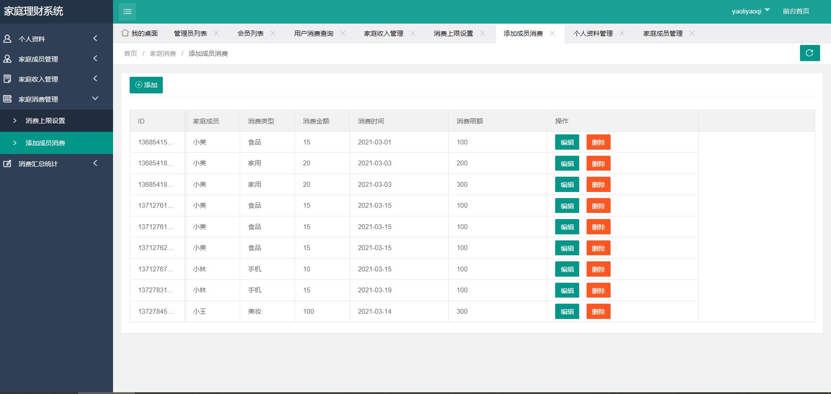Click the 家庭成员 column header
This screenshot has width=831, height=394.
coord(212,121)
